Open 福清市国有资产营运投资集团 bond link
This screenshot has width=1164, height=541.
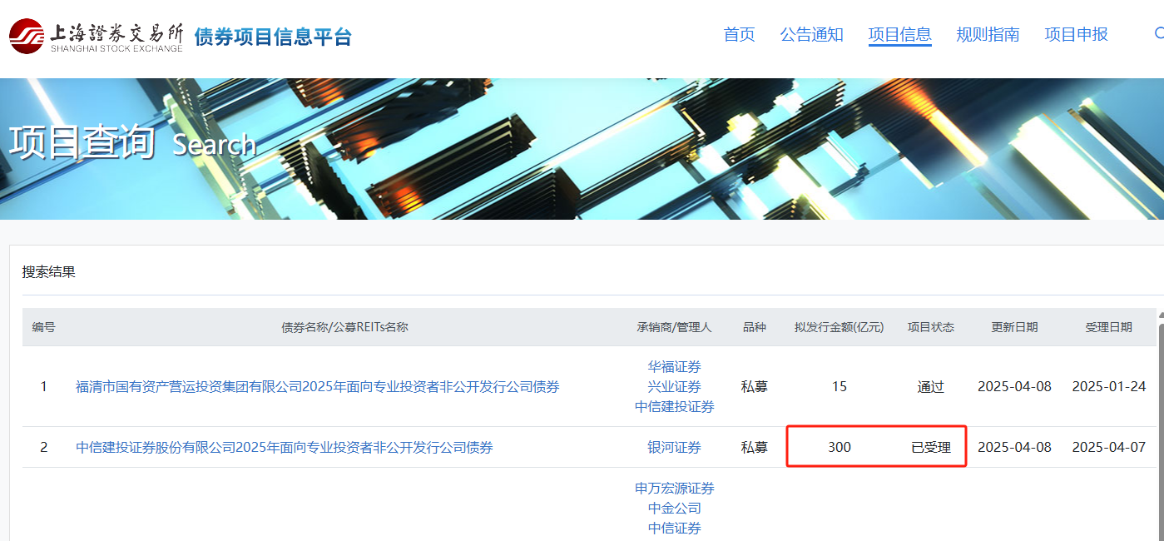[x=318, y=386]
